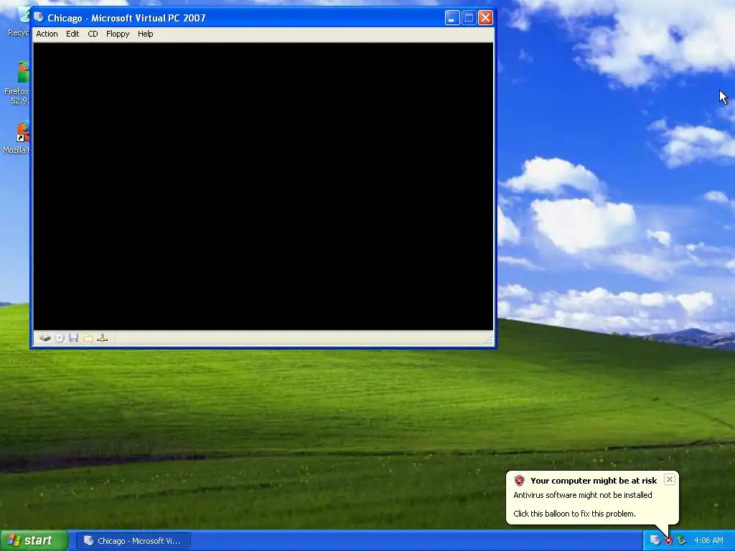This screenshot has height=551, width=735.
Task: Click the 4:06 AM system clock
Action: 708,540
